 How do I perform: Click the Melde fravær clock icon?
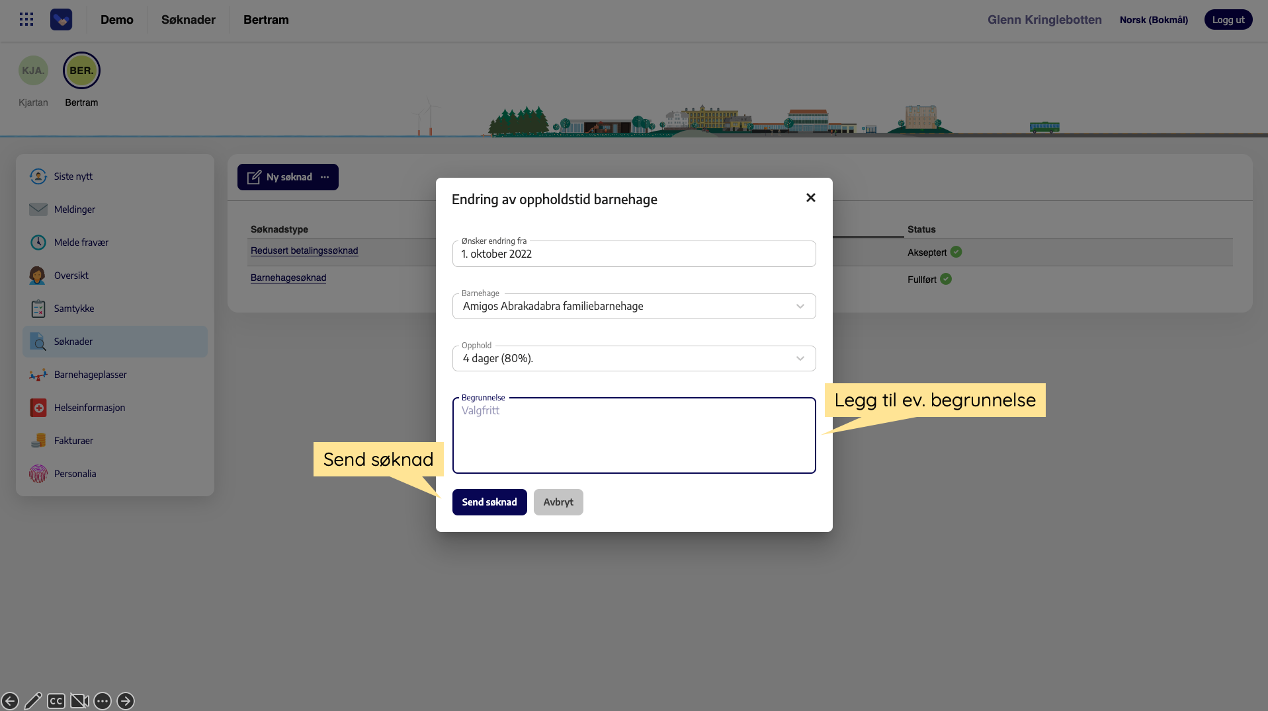coord(38,243)
